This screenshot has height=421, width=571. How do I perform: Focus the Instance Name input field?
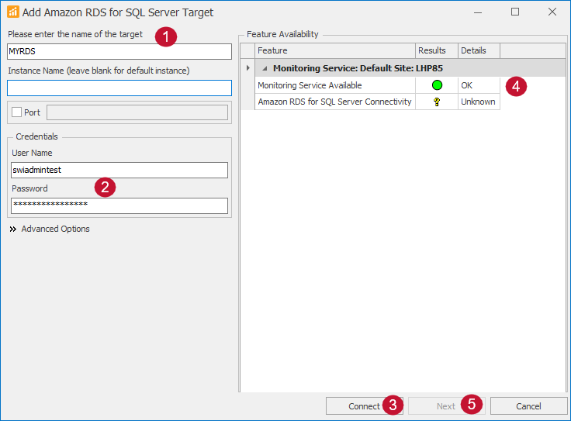(x=119, y=88)
